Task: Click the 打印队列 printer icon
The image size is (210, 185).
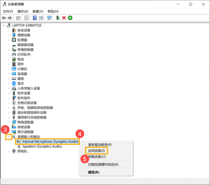Action: click(x=14, y=54)
